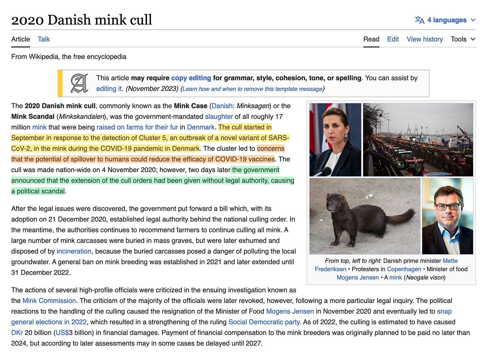Open the Edit tab

click(393, 39)
